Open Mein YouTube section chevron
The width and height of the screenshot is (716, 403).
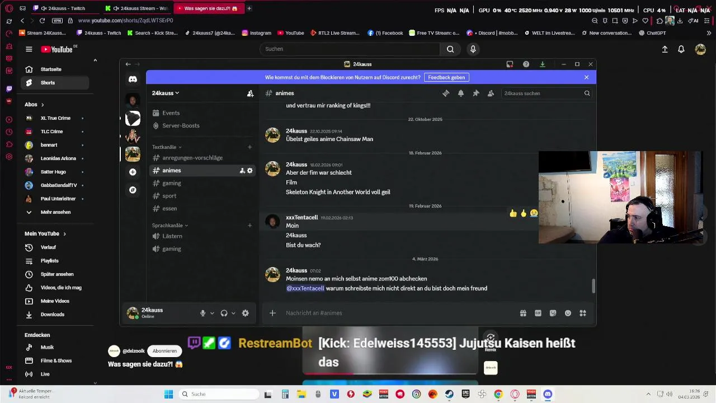coord(64,234)
